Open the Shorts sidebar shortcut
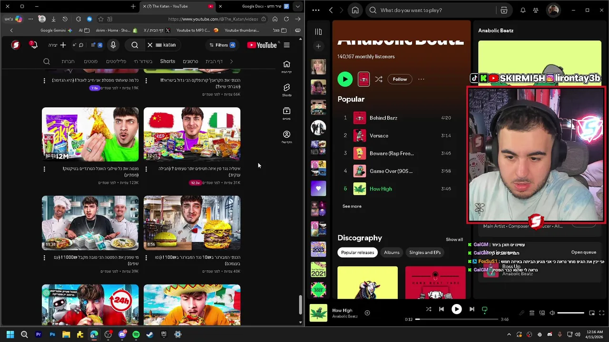Viewport: 609px width, 342px height. pos(286,89)
